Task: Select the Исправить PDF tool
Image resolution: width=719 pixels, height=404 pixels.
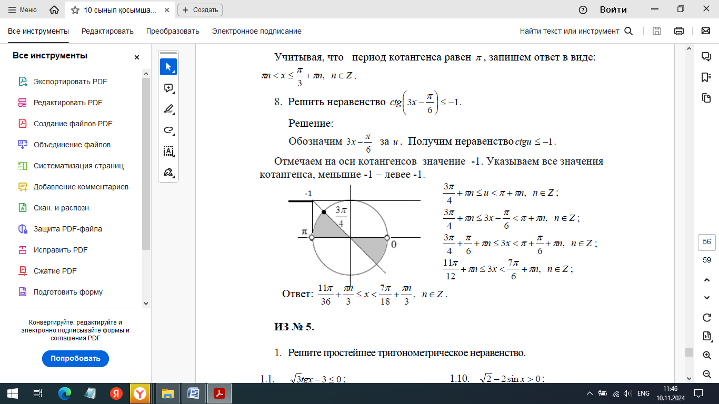Action: click(61, 250)
